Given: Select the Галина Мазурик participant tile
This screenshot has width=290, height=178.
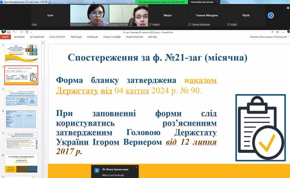Looking at the screenshot, I should (207, 15).
